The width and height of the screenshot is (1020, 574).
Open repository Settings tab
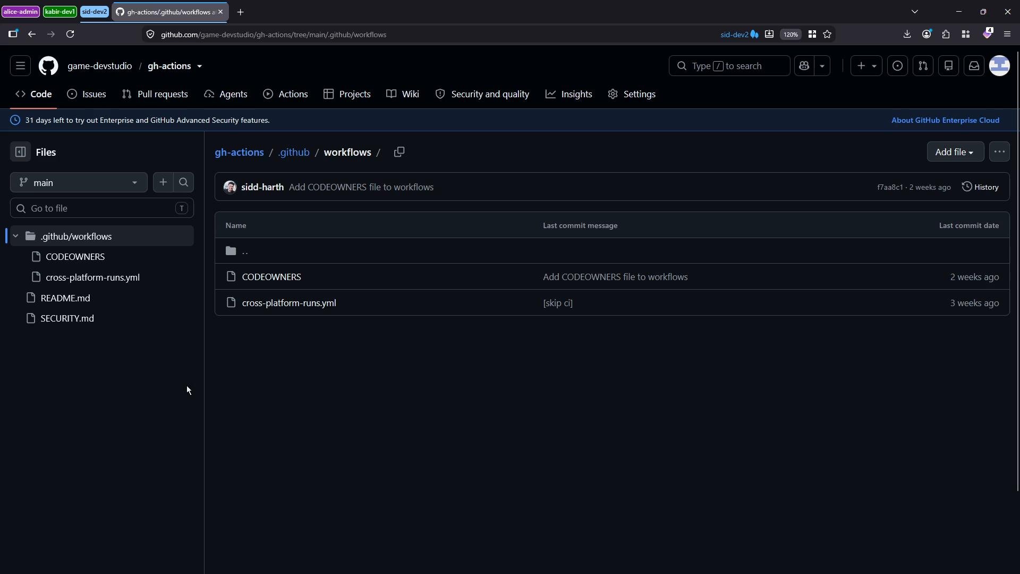(632, 94)
